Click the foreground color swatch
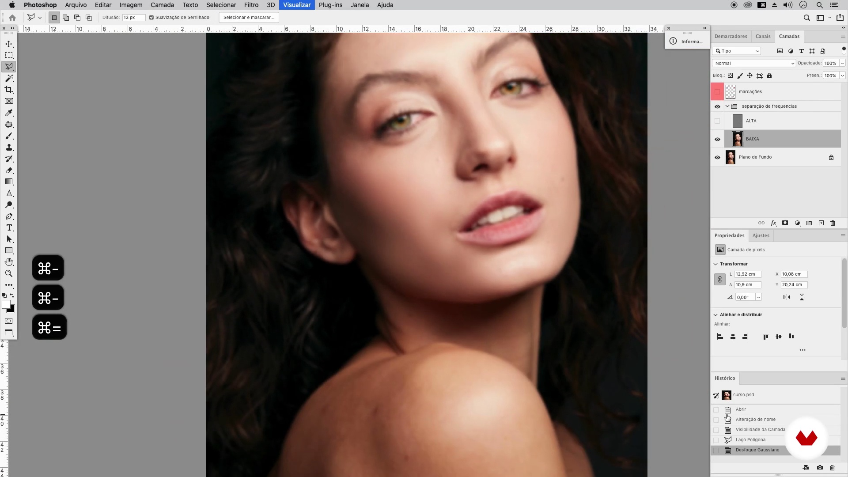The height and width of the screenshot is (477, 848). 6,304
